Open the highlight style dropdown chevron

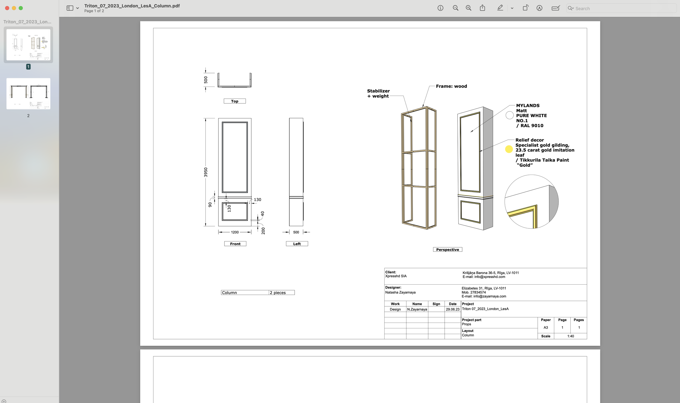(x=512, y=8)
